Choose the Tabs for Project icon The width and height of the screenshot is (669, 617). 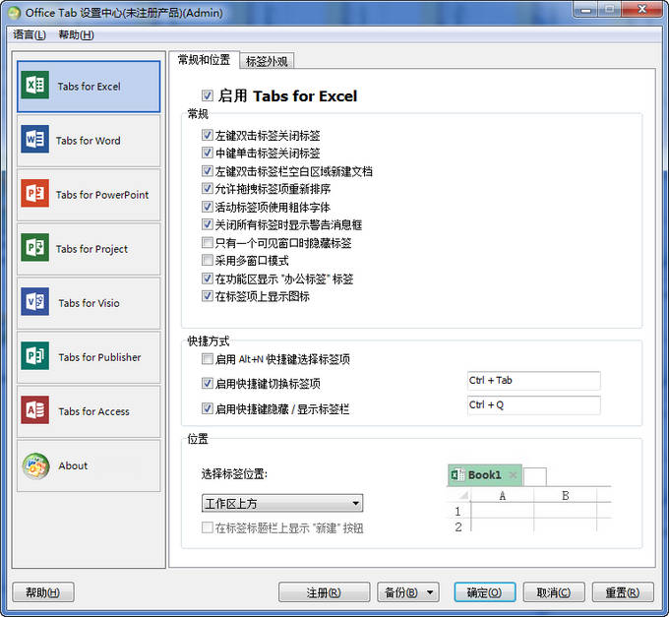point(35,248)
